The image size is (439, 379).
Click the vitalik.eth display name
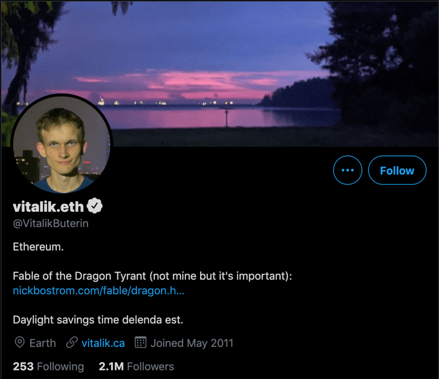point(48,207)
